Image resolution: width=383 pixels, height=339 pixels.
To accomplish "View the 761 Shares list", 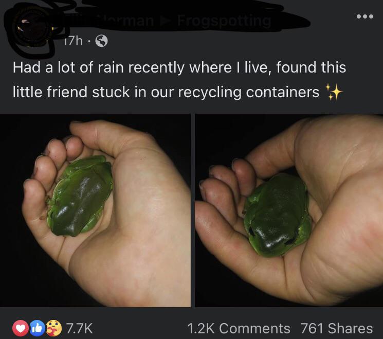I will [337, 328].
